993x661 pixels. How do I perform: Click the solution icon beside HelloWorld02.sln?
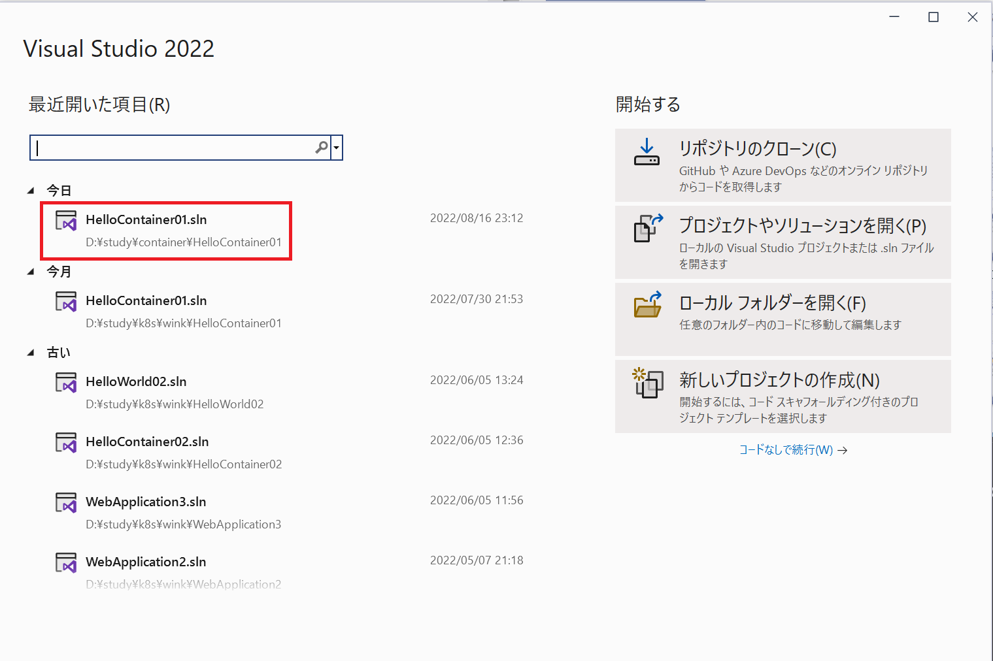click(66, 383)
